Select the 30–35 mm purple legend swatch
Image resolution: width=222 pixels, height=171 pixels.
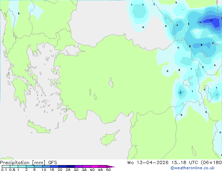[x=79, y=166]
